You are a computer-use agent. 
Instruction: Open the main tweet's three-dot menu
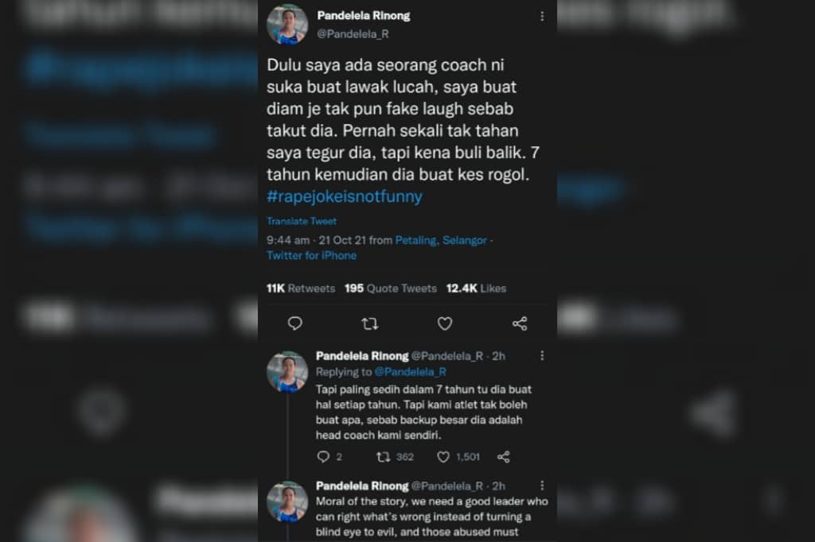pyautogui.click(x=542, y=17)
